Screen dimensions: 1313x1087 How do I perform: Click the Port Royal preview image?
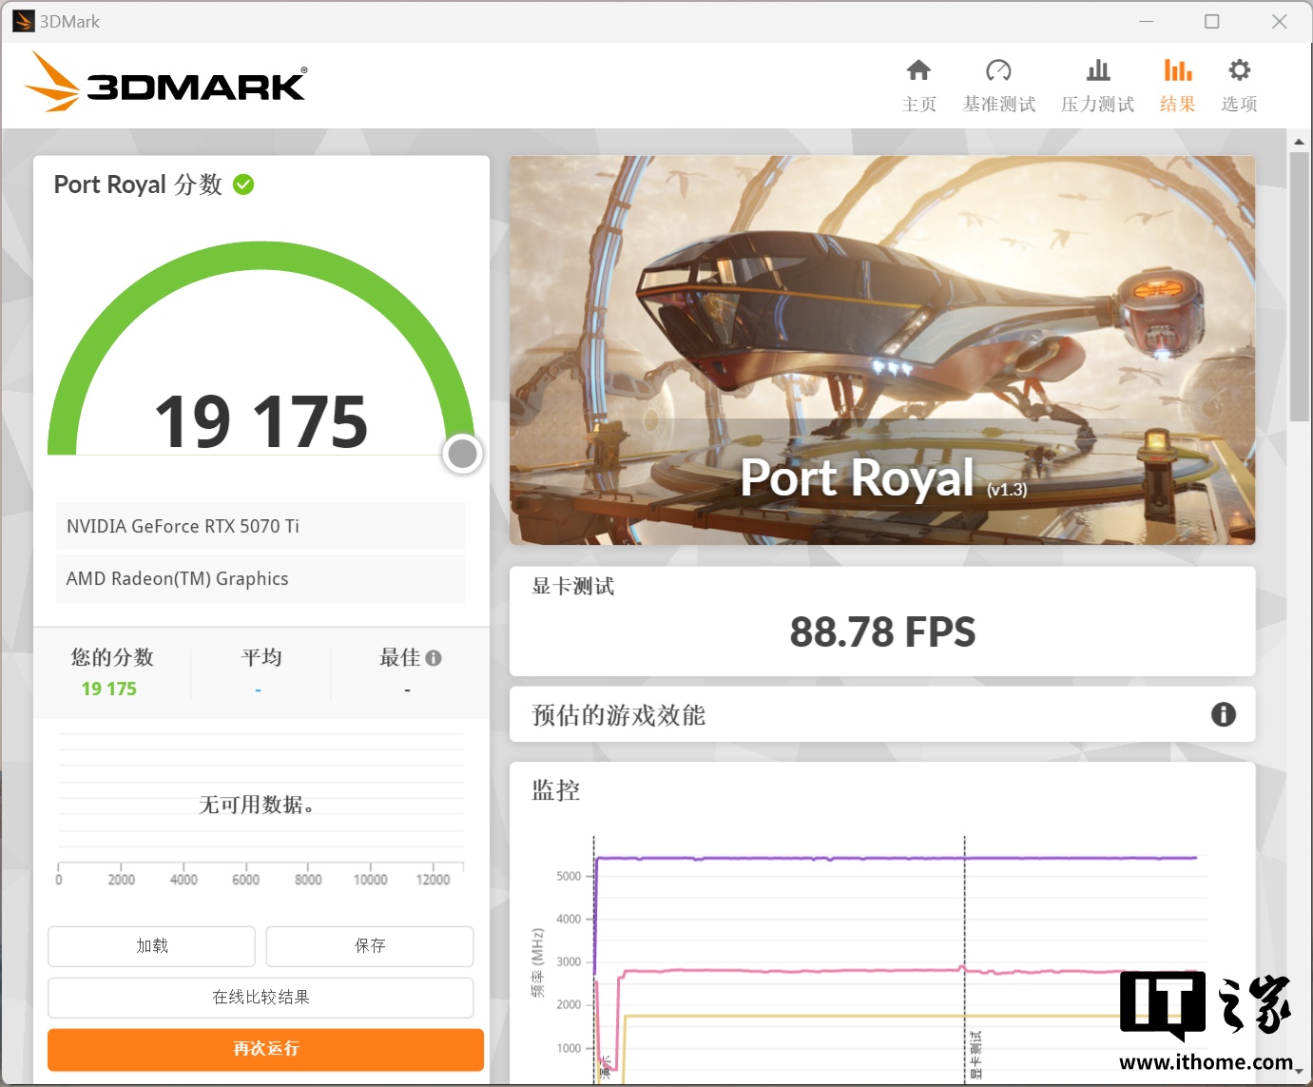click(x=882, y=350)
